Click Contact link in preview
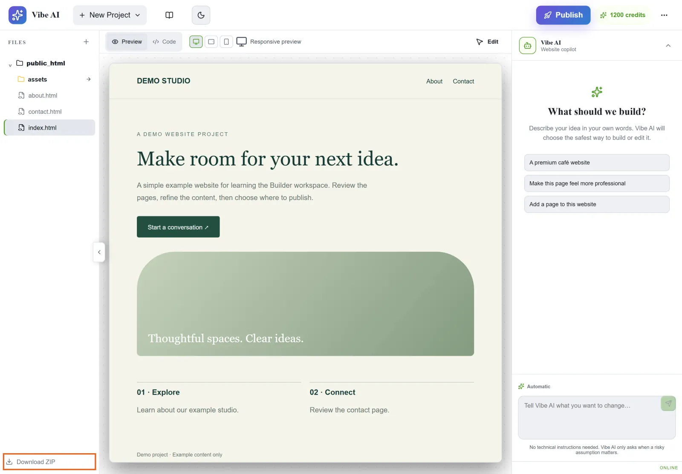682x474 pixels. (463, 81)
